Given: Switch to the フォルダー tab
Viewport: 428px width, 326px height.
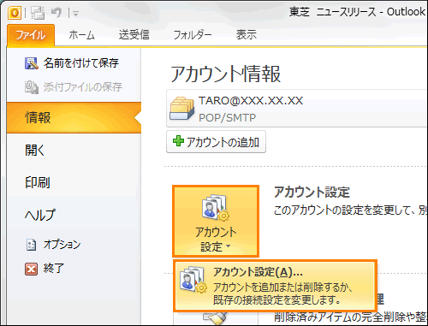Looking at the screenshot, I should 193,35.
